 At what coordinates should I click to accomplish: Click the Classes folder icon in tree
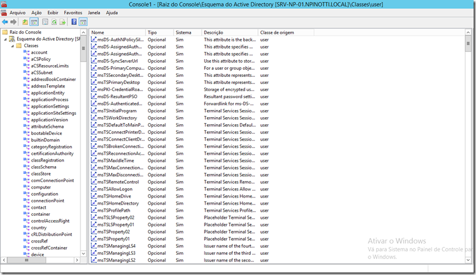[19, 46]
